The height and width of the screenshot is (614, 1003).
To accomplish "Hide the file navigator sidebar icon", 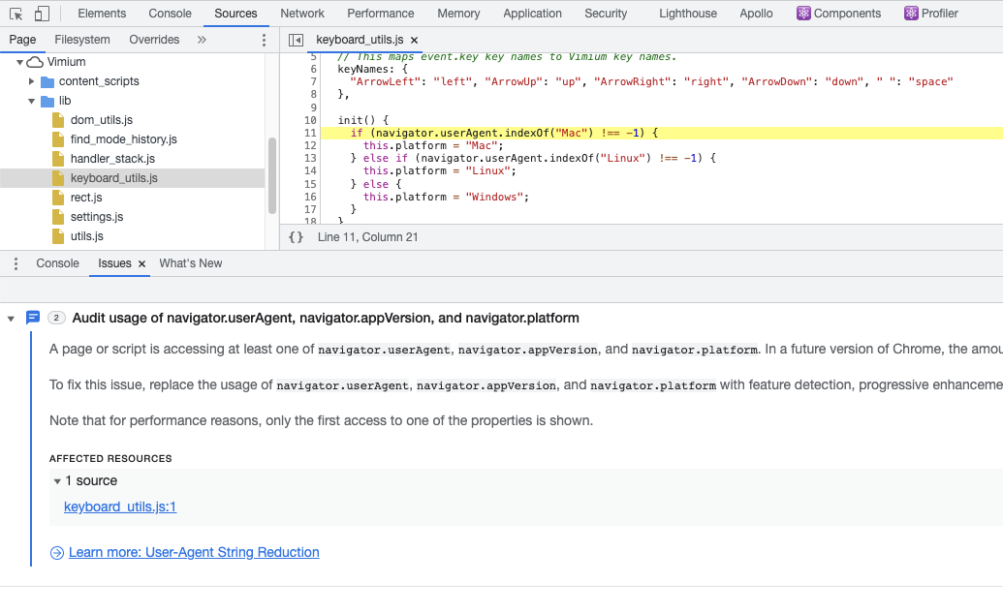I will click(x=296, y=41).
